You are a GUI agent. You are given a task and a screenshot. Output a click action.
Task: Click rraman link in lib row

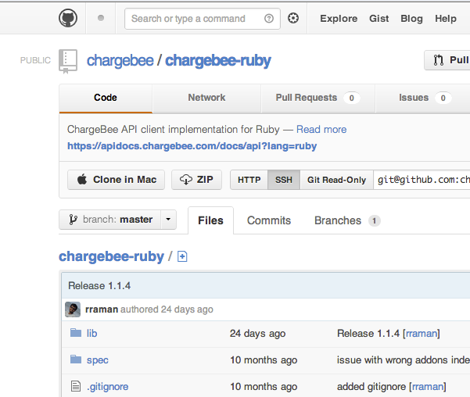coord(422,334)
